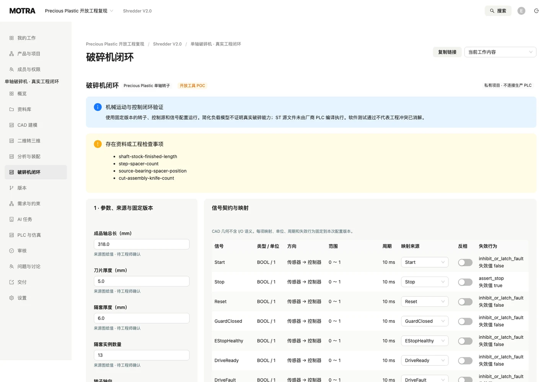The height and width of the screenshot is (382, 551).
Task: Open 我的工作 in the sidebar
Action: 36,38
